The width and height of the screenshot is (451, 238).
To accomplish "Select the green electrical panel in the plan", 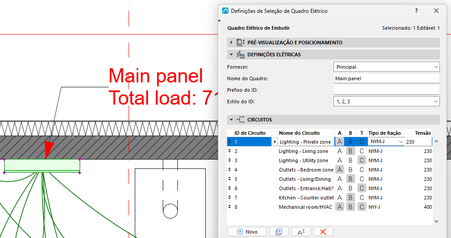I will [x=42, y=166].
